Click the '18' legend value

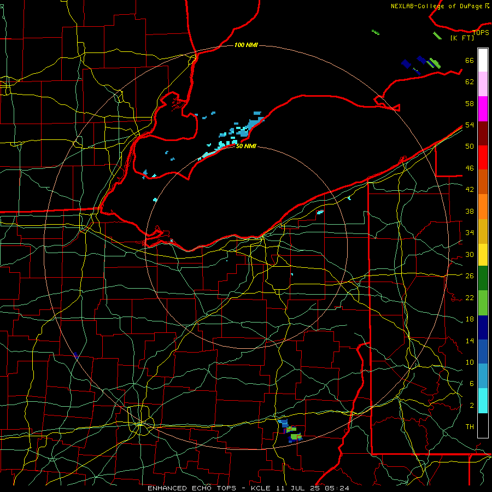tap(470, 319)
